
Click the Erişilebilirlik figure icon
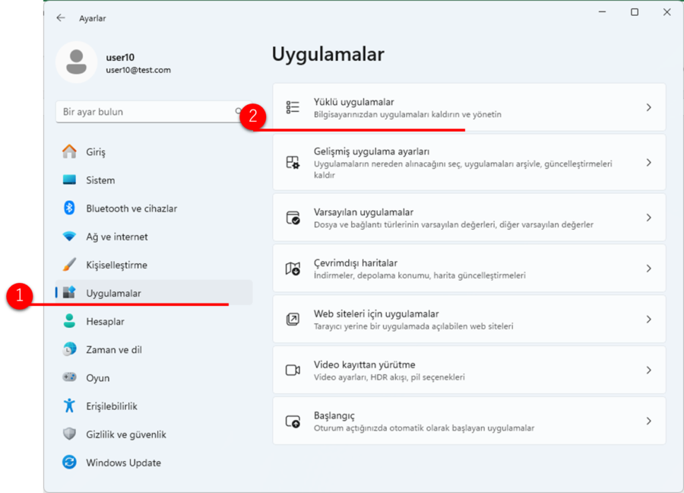pyautogui.click(x=69, y=406)
